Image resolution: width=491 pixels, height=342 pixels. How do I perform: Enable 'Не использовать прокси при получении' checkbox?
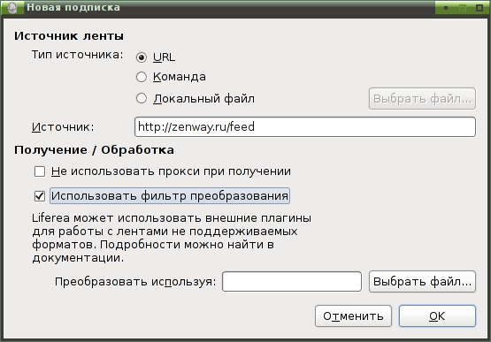40,171
